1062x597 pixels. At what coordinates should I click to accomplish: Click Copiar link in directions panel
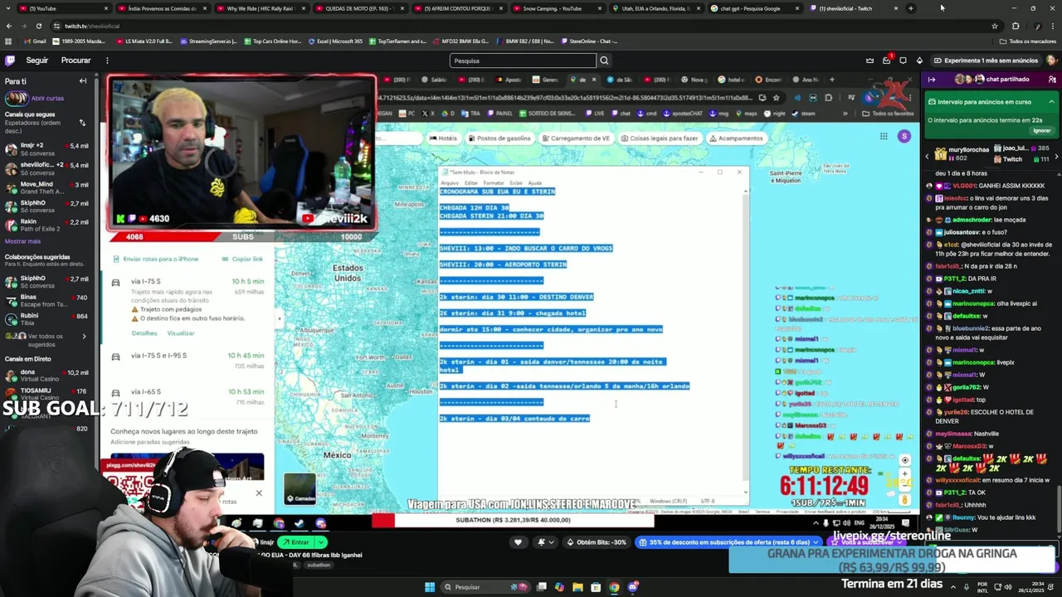coord(241,259)
